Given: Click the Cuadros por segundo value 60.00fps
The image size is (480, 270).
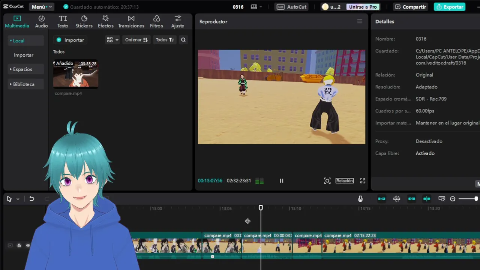Looking at the screenshot, I should pos(425,111).
